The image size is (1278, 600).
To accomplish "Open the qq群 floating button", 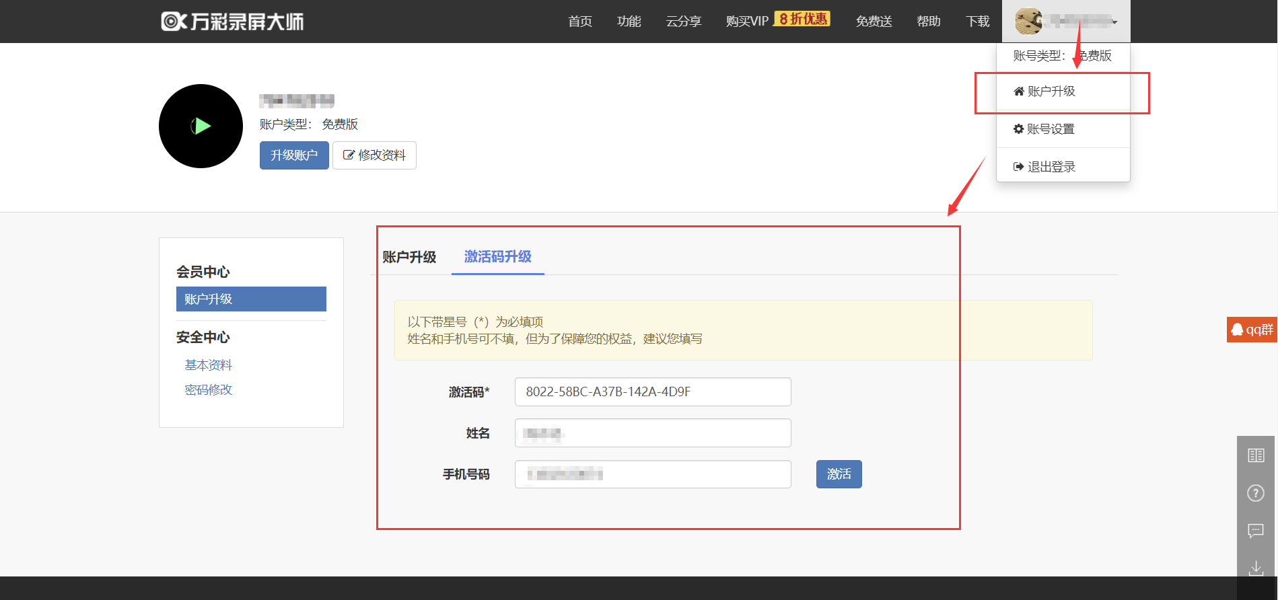I will [x=1252, y=330].
